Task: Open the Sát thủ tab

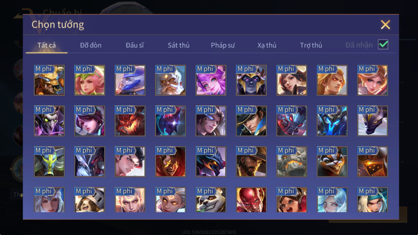Action: (179, 45)
